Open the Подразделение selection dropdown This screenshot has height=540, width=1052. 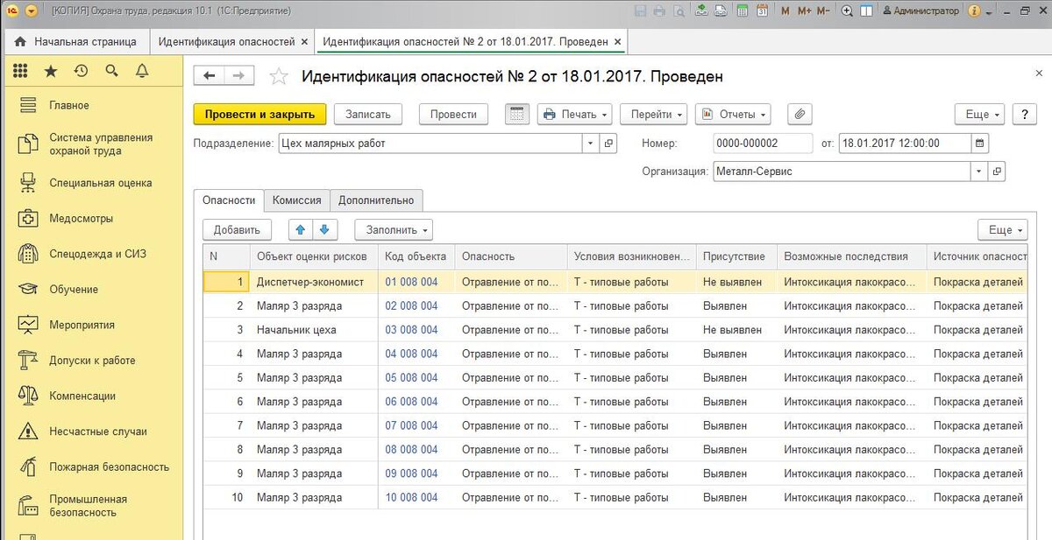pos(593,142)
